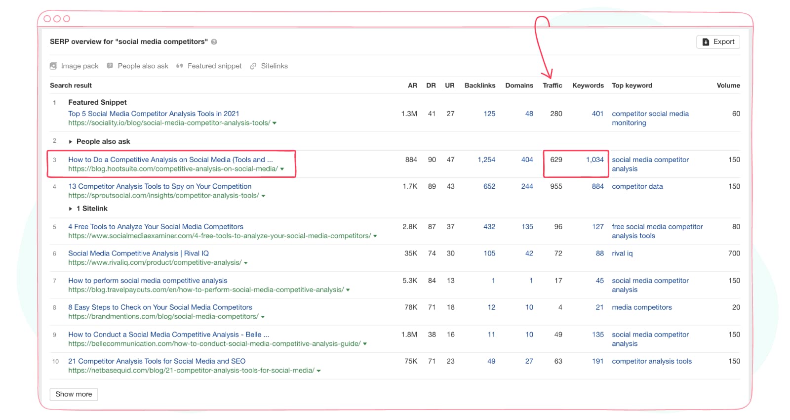Click the Sitelinks label
This screenshot has width=790, height=420.
[x=275, y=66]
